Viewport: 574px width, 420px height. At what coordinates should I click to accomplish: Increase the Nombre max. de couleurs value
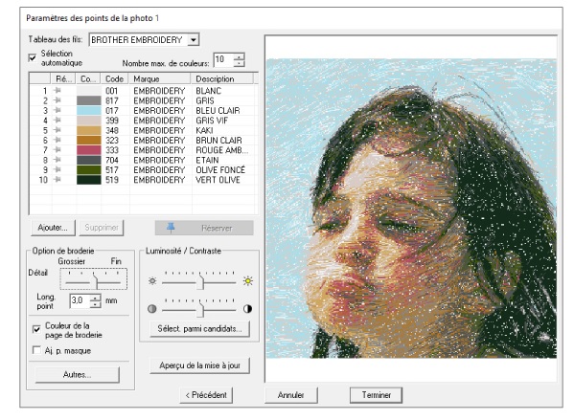[x=240, y=56]
